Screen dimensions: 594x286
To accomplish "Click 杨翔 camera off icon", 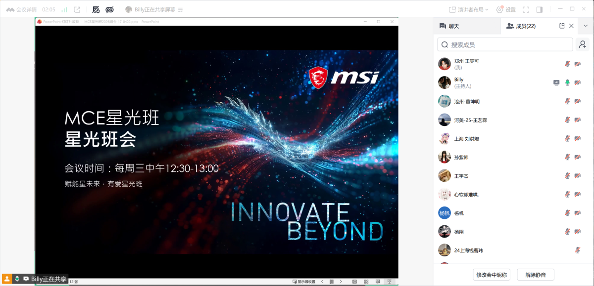I will (x=577, y=232).
